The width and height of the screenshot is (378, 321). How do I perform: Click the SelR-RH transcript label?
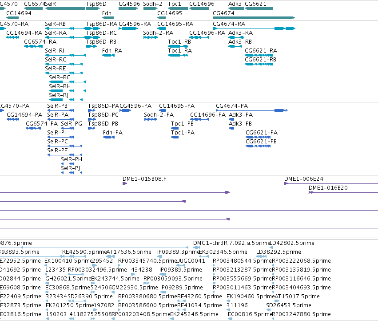[x=60, y=86]
